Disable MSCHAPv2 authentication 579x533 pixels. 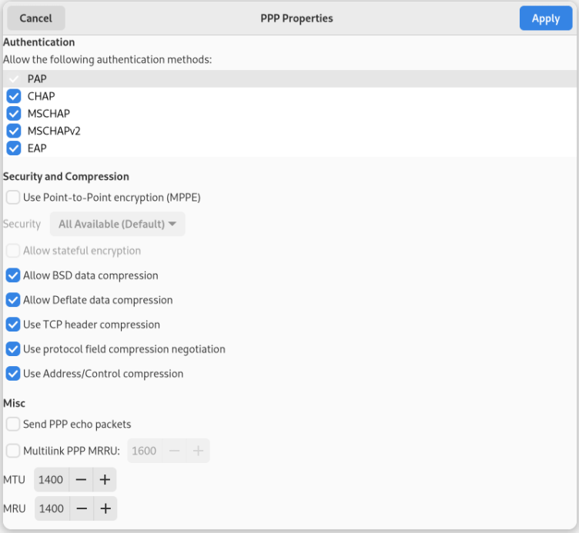14,131
